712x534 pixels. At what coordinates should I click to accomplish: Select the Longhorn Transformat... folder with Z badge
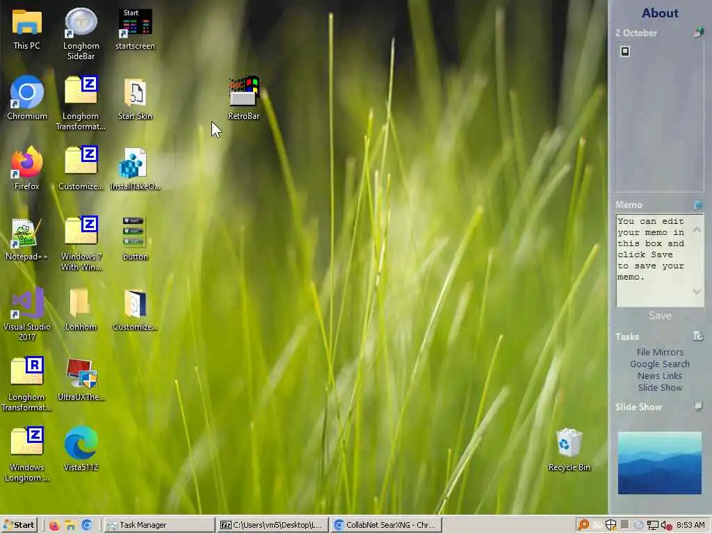coord(81,104)
